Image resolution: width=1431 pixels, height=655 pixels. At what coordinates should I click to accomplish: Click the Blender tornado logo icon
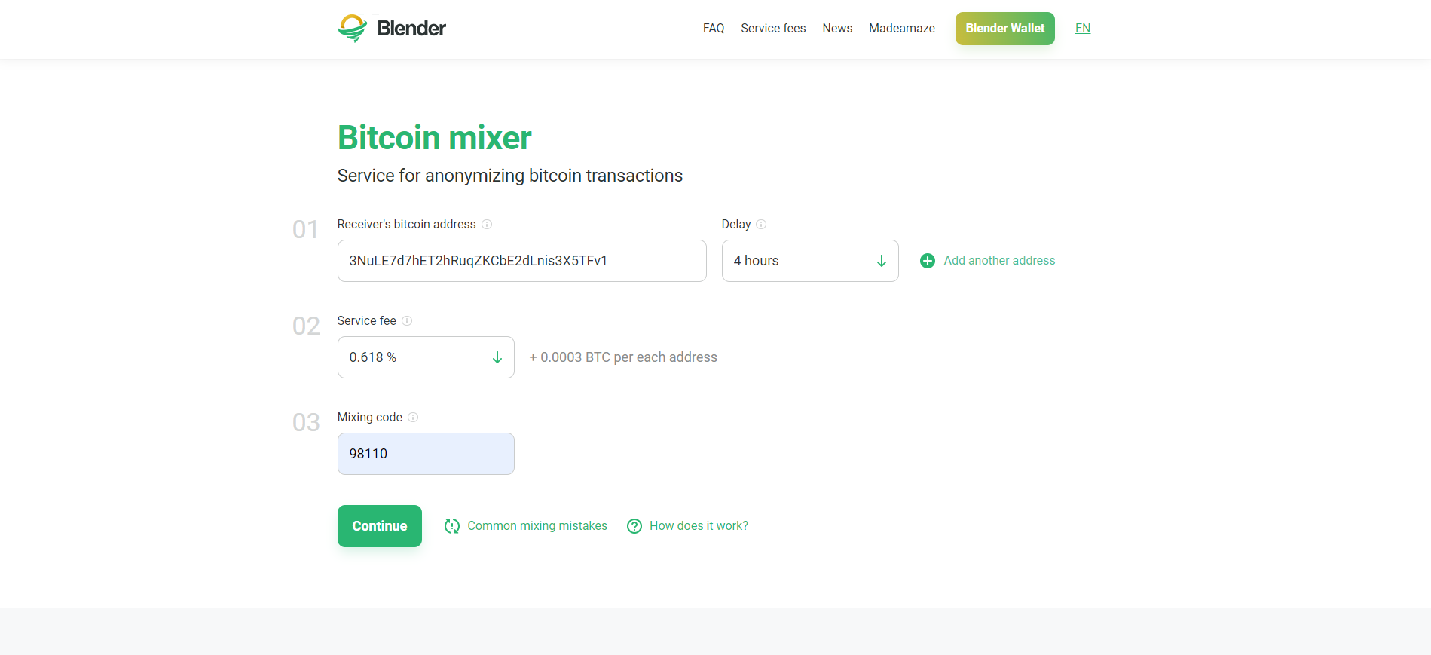pos(352,29)
